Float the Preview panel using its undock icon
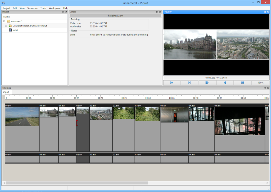 pos(264,12)
